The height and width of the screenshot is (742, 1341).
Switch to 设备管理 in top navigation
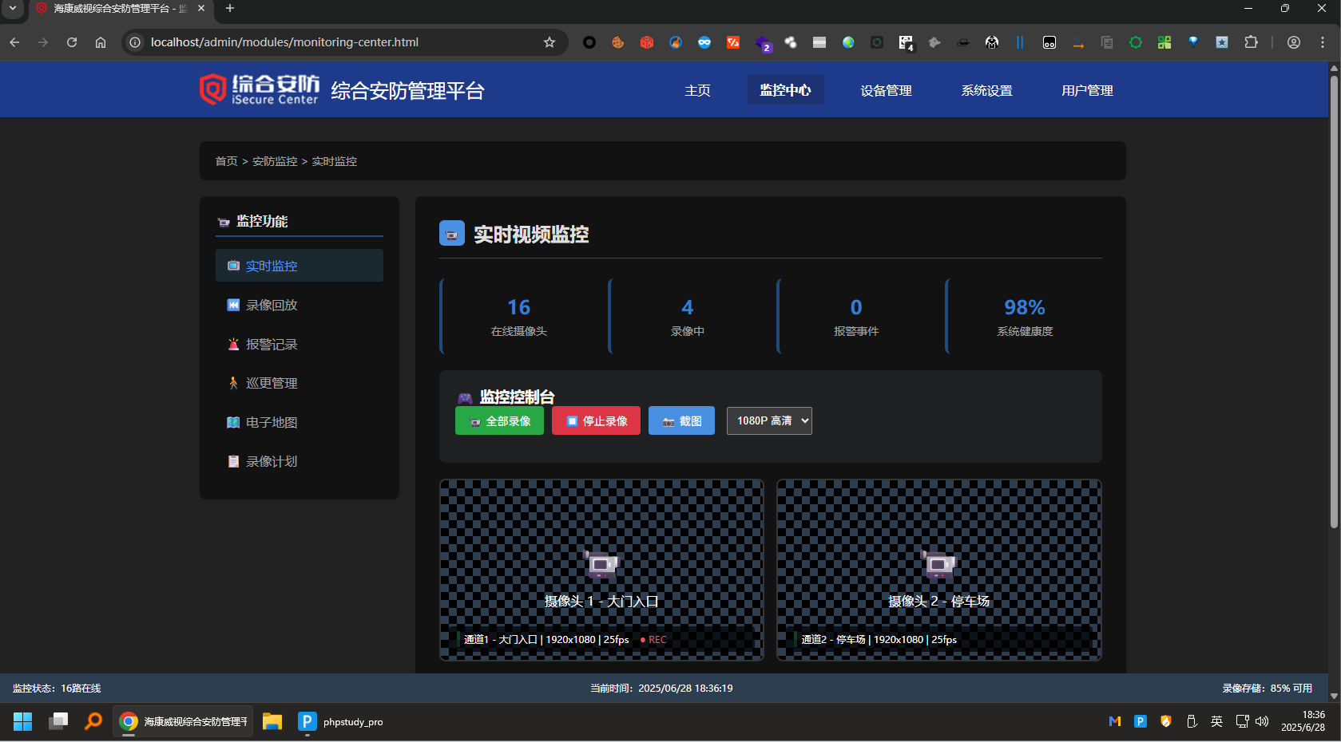pyautogui.click(x=886, y=90)
